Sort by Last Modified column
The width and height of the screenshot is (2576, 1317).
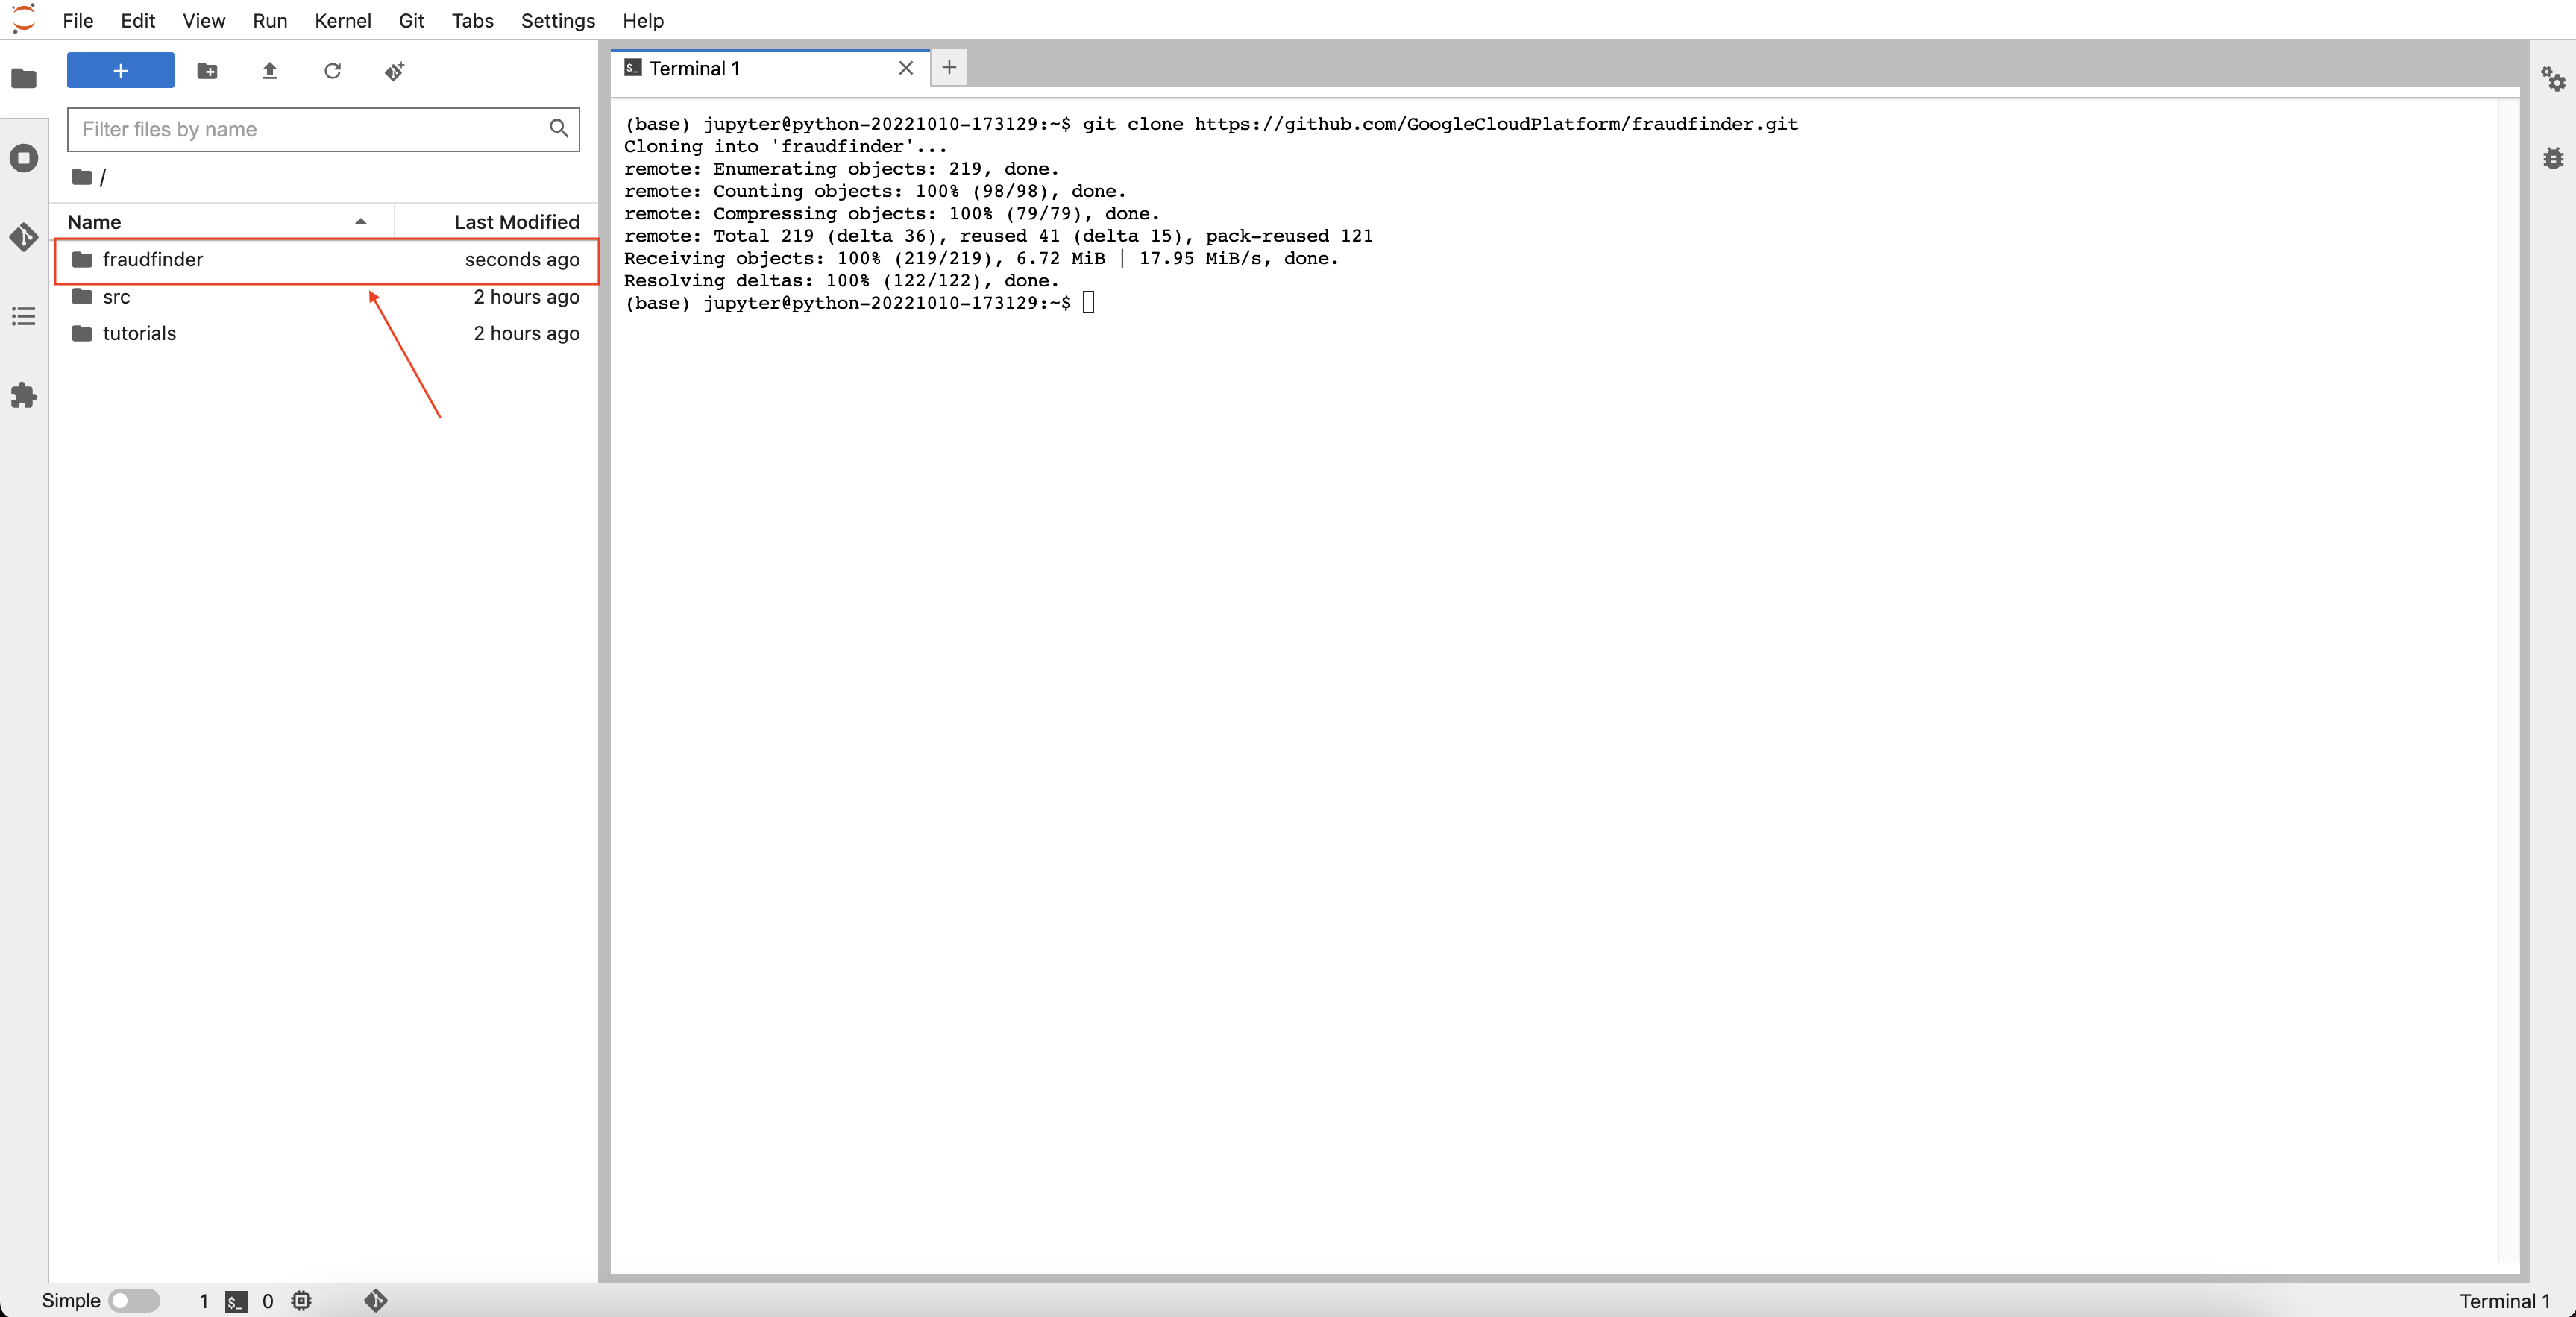click(516, 222)
